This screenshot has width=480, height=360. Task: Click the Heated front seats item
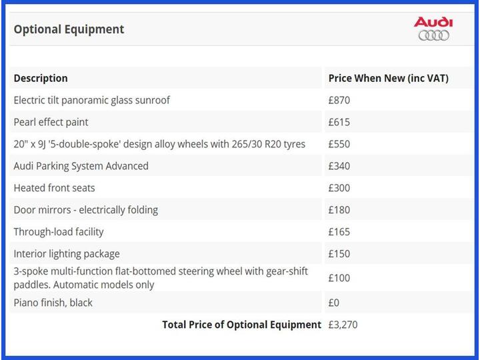(x=54, y=188)
